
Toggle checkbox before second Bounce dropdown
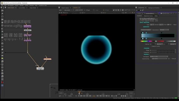click(x=169, y=44)
